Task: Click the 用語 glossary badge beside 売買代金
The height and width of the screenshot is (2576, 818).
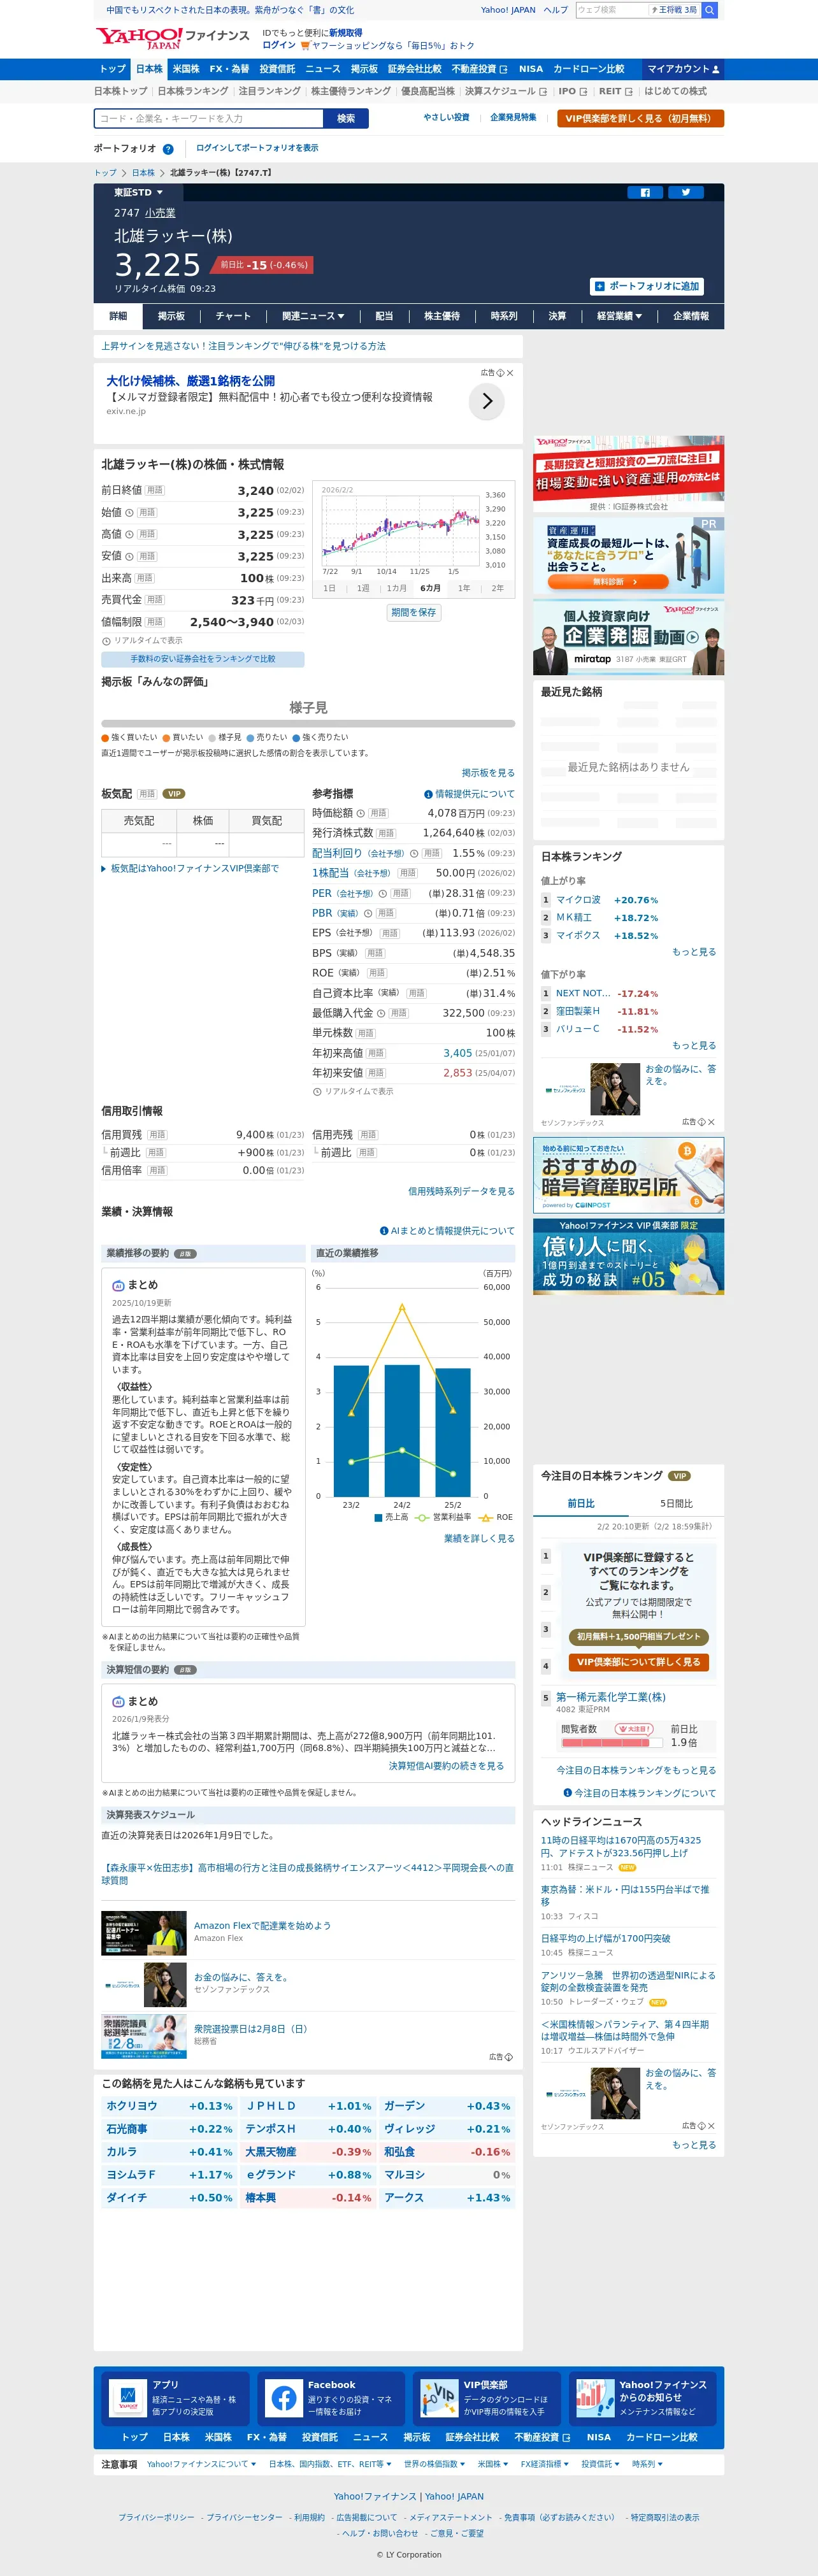Action: (155, 600)
